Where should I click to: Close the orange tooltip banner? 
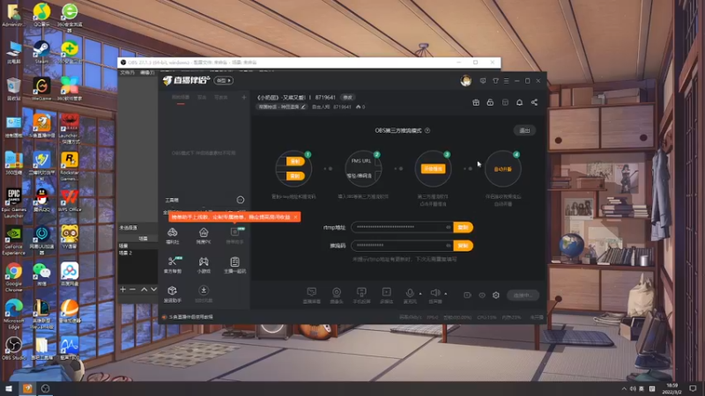coord(295,217)
